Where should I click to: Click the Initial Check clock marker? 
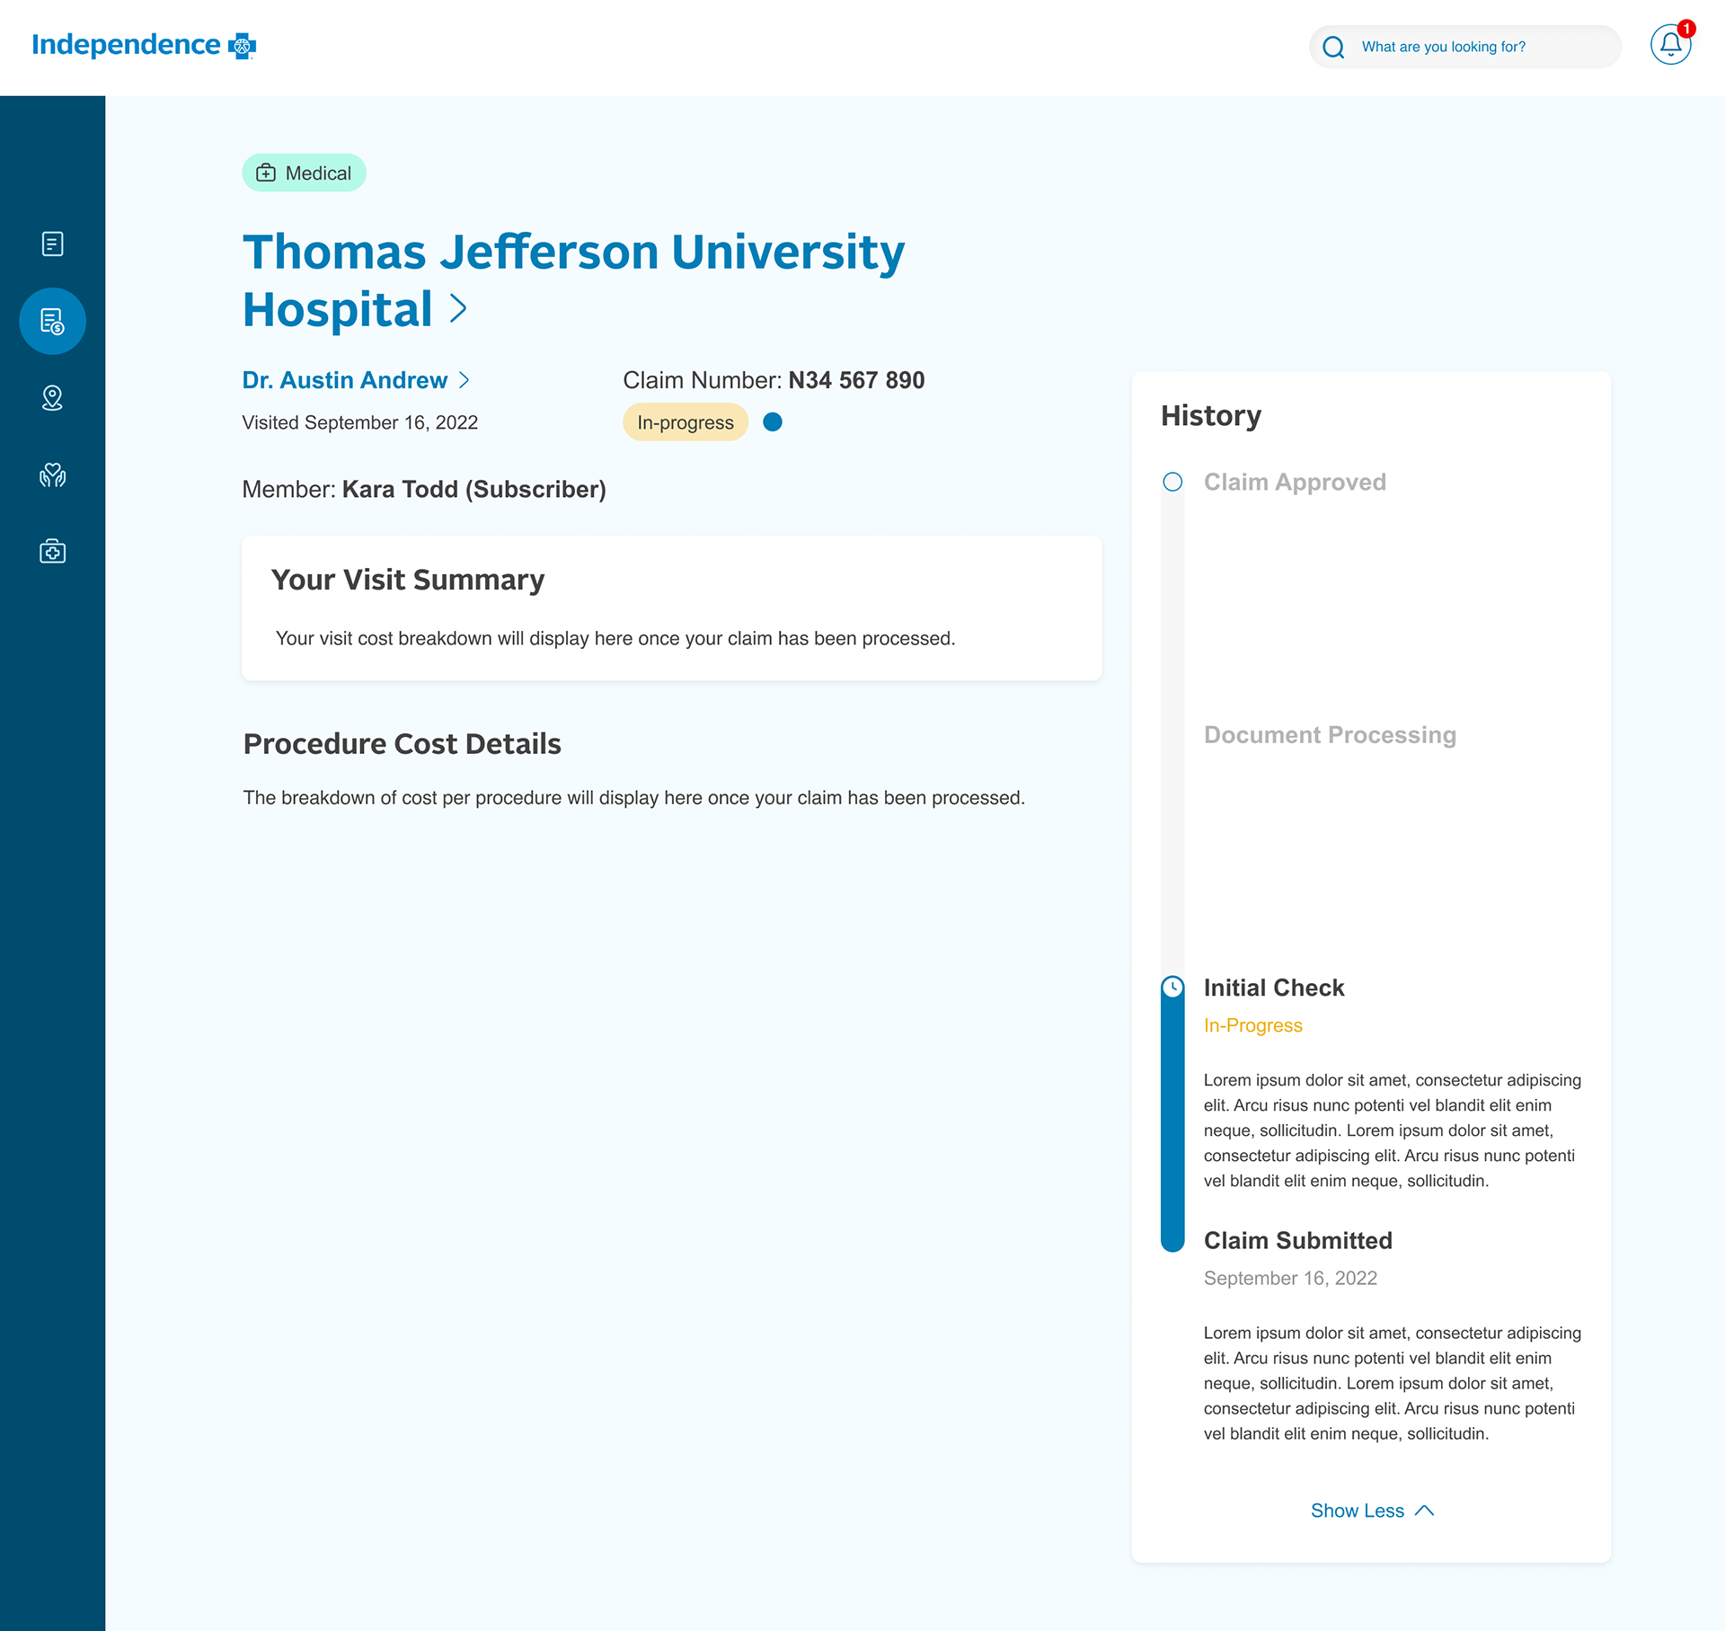pyautogui.click(x=1172, y=988)
